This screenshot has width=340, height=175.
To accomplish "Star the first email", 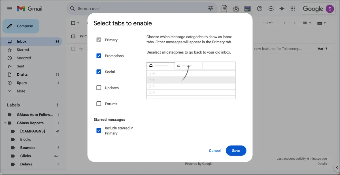I will point(81,49).
